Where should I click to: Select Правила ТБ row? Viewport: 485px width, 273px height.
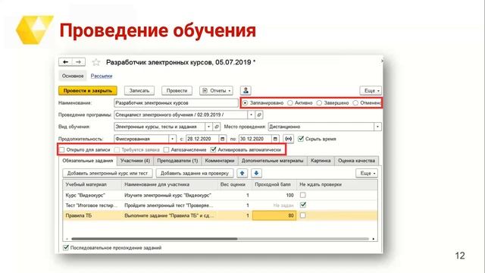coord(220,215)
